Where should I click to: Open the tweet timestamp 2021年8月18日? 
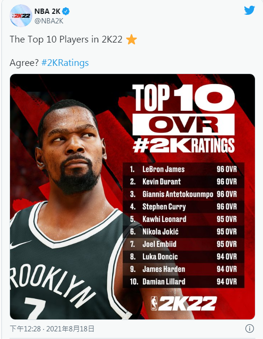click(x=71, y=329)
